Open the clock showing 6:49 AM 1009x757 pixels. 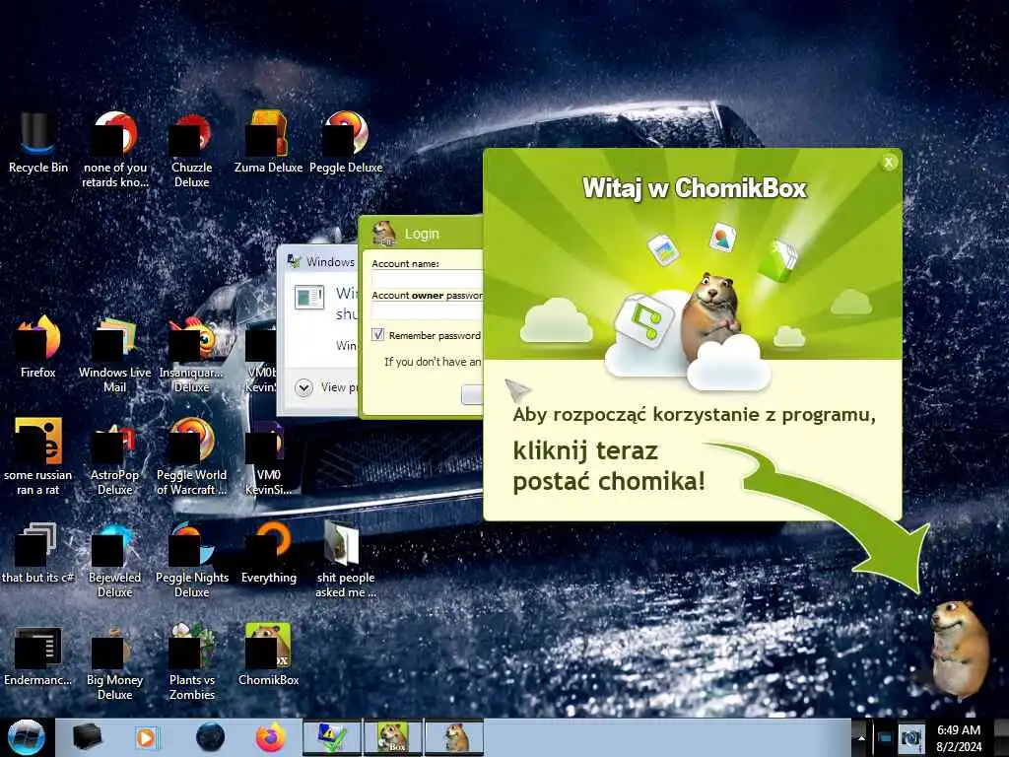[x=959, y=737]
